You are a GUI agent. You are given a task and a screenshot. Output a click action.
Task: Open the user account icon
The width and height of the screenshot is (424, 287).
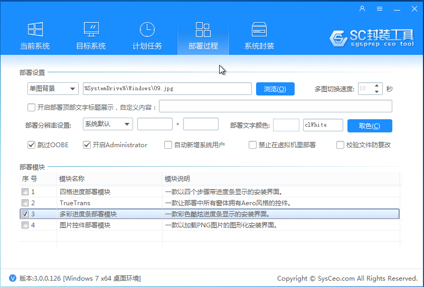pos(362,8)
